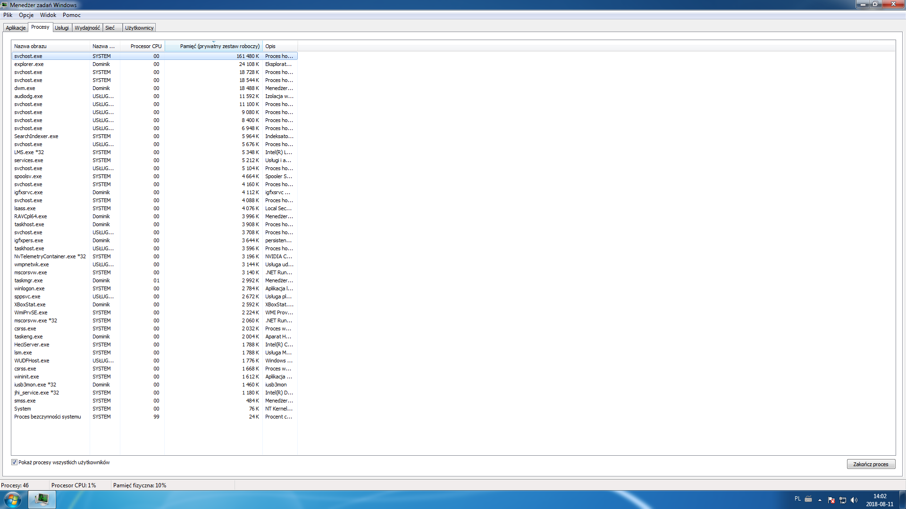Switch to the Usługi tab
Image resolution: width=906 pixels, height=509 pixels.
[x=62, y=28]
